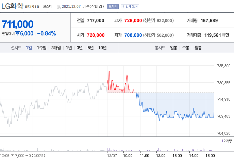
Task: Toggle the 실시간 real-time button
Action: pos(113,6)
